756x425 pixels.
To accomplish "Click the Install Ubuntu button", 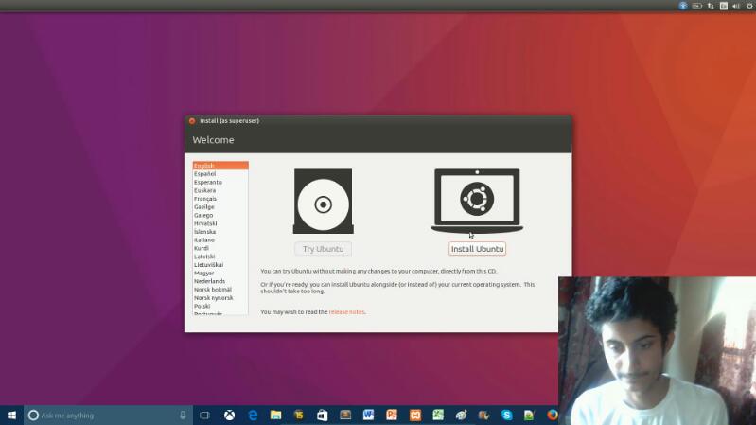I will (x=477, y=249).
